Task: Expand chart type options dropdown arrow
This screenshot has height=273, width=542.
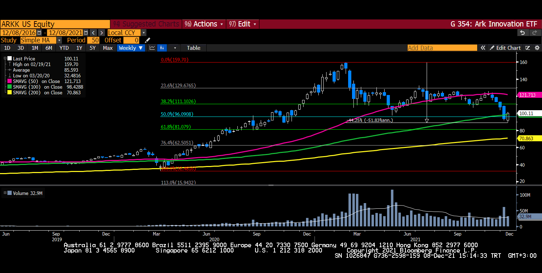Action: (174, 48)
